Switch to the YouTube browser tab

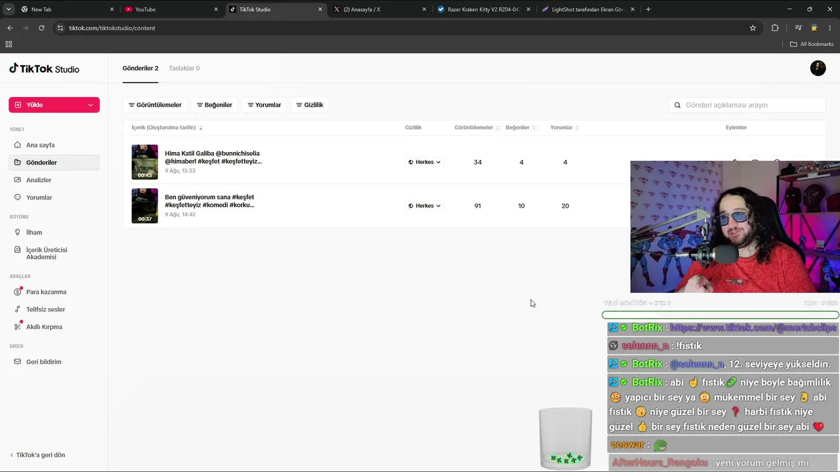pyautogui.click(x=172, y=9)
